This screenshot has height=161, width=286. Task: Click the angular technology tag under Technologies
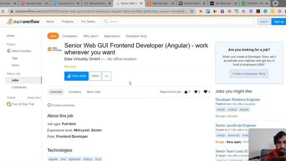click(x=53, y=159)
